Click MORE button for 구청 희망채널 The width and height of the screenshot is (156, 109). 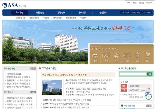tap(149, 105)
